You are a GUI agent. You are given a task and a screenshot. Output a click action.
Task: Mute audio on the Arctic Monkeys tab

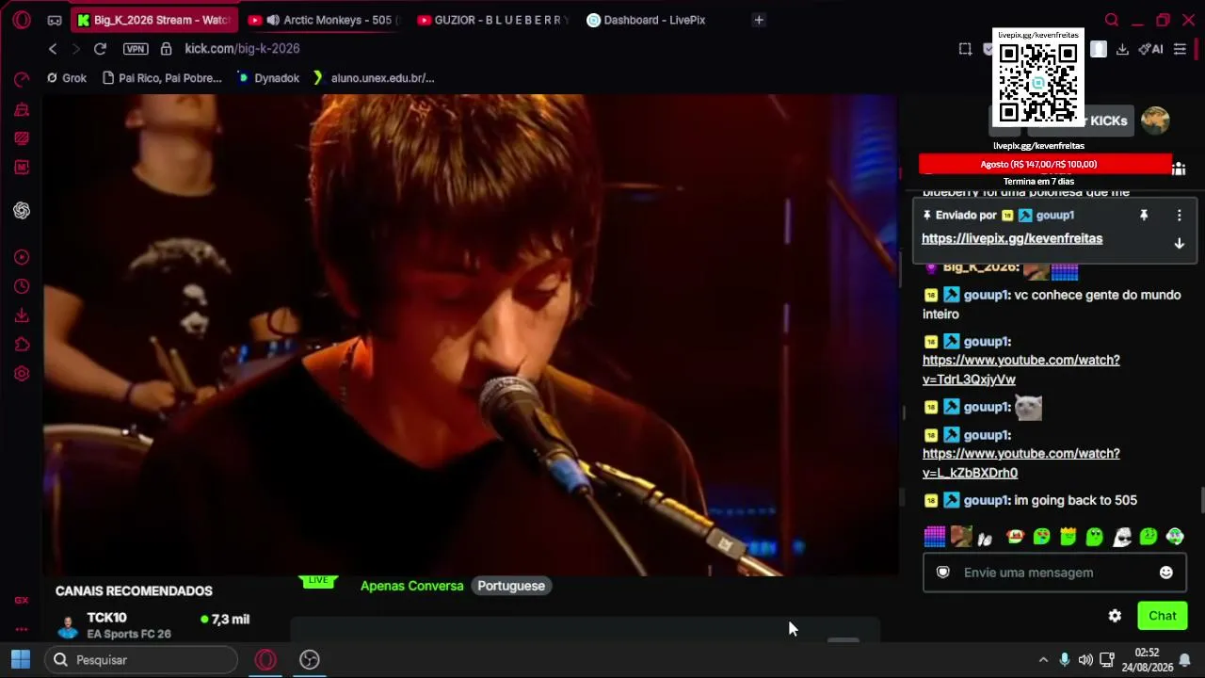[x=273, y=20]
